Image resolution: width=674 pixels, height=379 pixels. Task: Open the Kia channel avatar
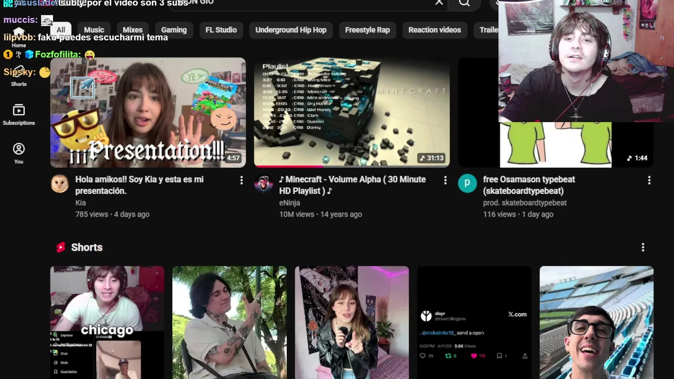pos(60,184)
